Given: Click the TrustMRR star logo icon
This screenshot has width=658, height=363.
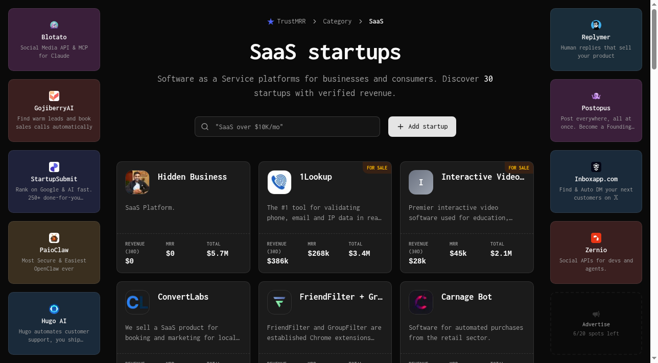Looking at the screenshot, I should coord(271,21).
